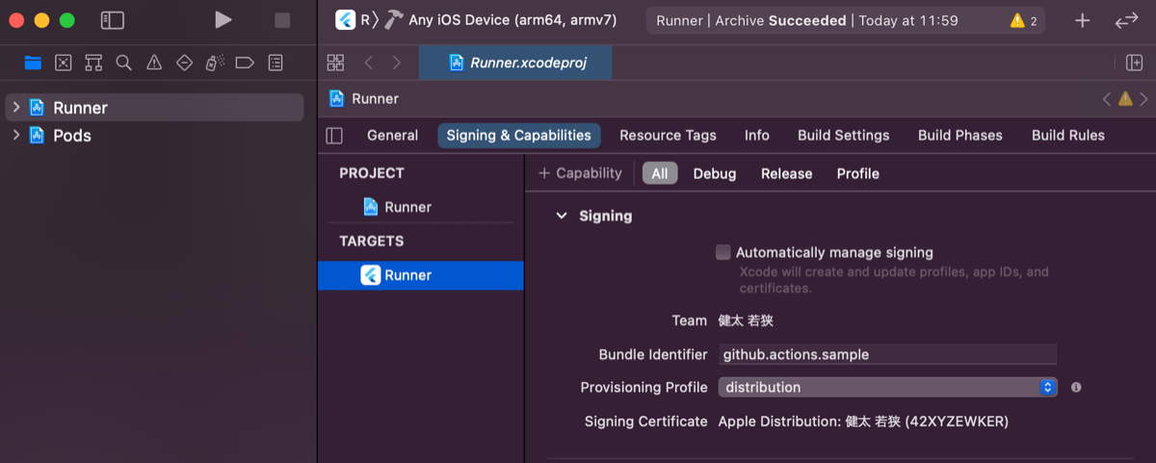Open the code review arrows button
Screen dimensions: 1156x463
[1126, 20]
